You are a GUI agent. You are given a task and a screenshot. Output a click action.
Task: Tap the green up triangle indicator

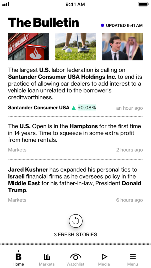pyautogui.click(x=74, y=108)
